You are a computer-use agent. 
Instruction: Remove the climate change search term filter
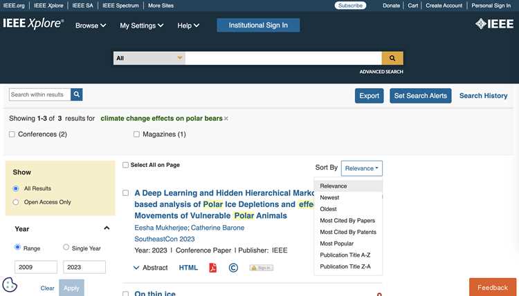[x=226, y=119]
